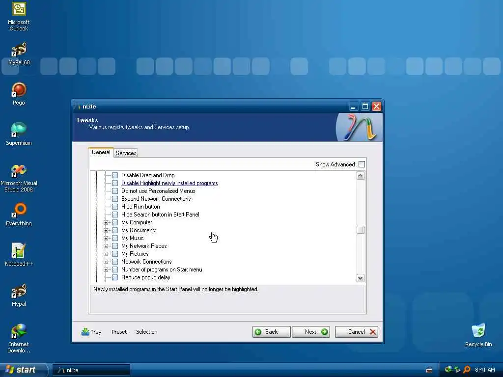Viewport: 503px width, 377px height.
Task: Expand the My Pictures tree node
Action: pos(106,254)
